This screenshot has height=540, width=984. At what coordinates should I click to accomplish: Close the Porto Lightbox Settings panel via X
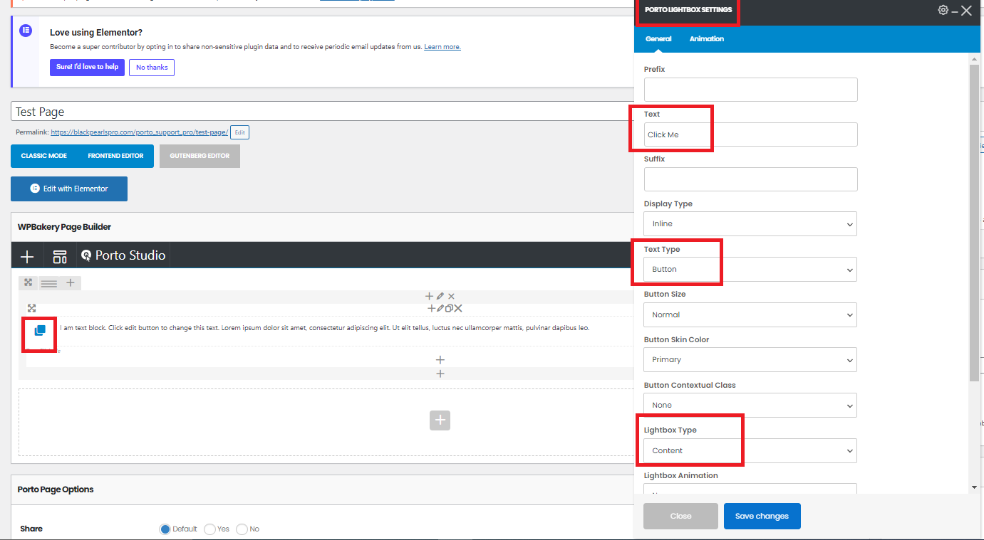966,11
